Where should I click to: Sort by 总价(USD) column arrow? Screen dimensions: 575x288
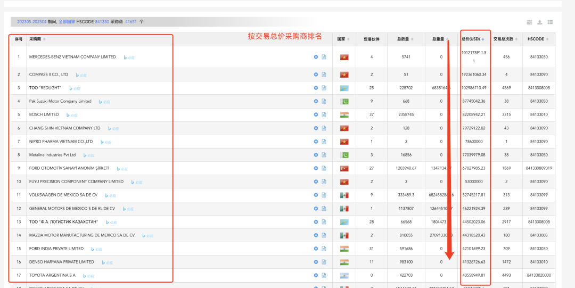click(483, 39)
